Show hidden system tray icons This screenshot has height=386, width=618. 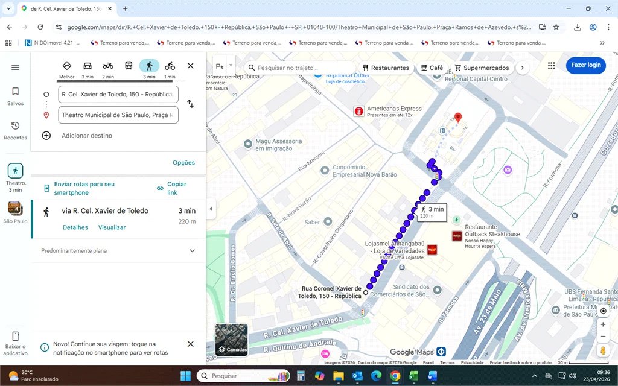tap(535, 376)
